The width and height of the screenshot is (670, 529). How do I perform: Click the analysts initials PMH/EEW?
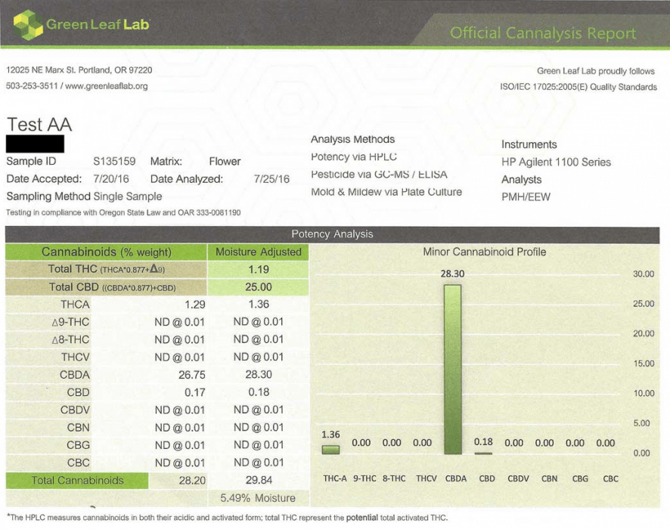point(526,197)
